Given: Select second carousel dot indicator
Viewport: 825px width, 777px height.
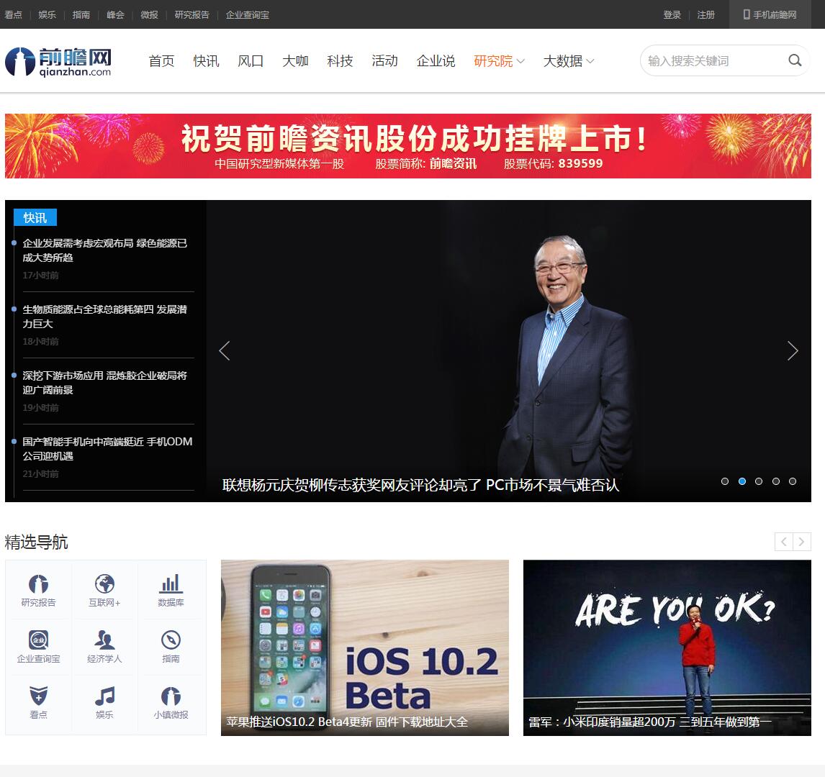Looking at the screenshot, I should (x=742, y=481).
